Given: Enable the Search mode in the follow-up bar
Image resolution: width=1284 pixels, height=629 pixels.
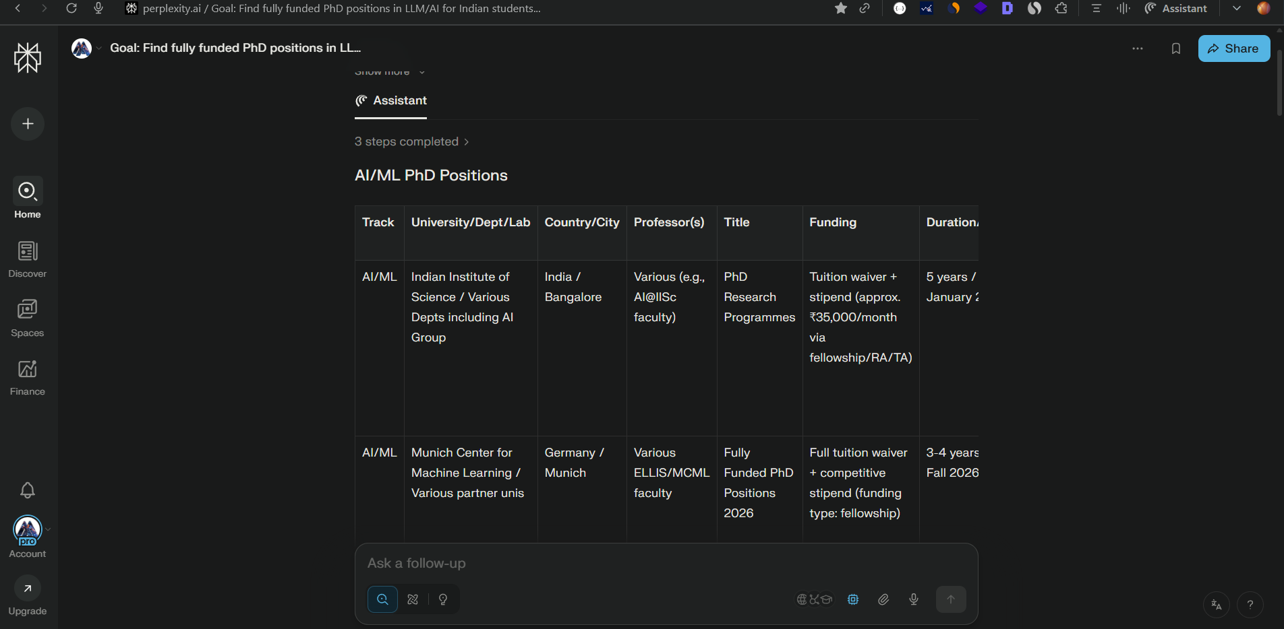Looking at the screenshot, I should [x=382, y=599].
